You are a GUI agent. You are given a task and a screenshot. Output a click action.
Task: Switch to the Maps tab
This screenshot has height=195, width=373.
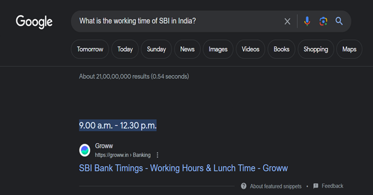[x=349, y=49]
